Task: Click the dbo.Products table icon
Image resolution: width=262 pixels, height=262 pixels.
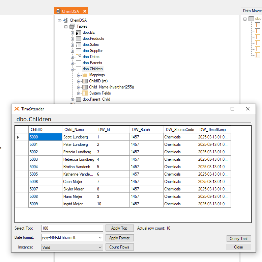Action: (x=79, y=38)
